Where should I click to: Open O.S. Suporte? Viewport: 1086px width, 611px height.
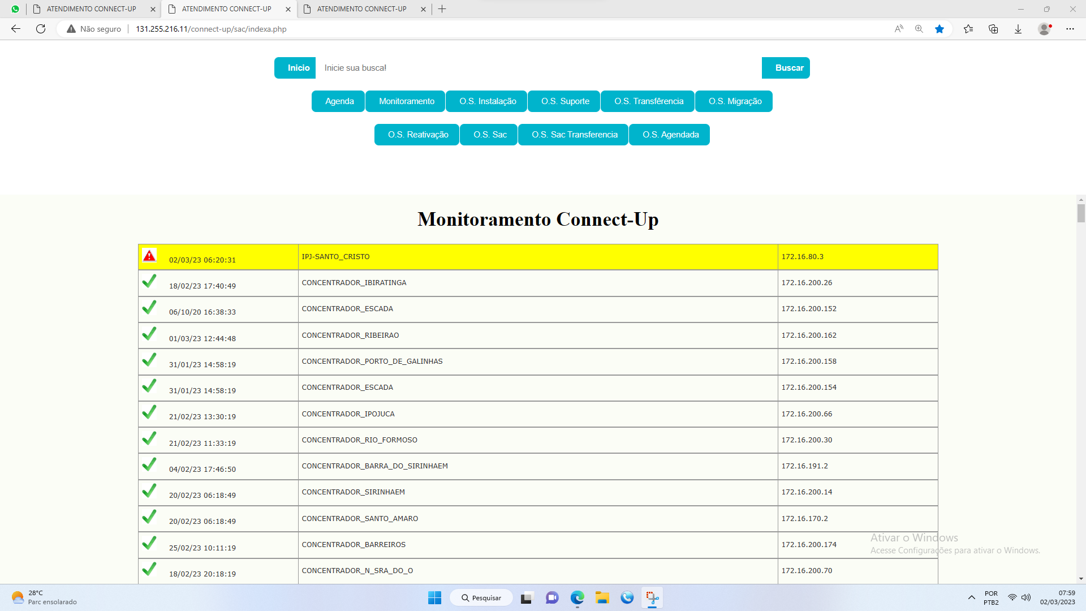tap(564, 101)
